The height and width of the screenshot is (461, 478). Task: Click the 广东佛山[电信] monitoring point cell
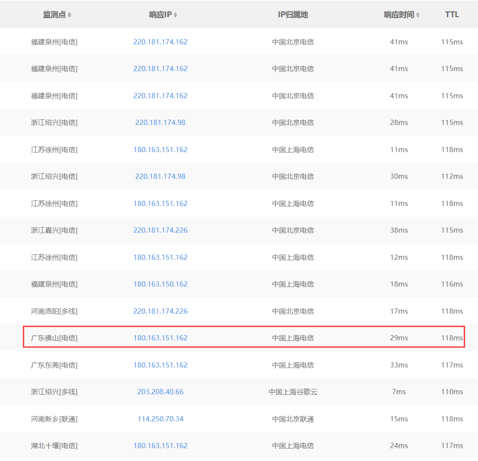point(54,338)
